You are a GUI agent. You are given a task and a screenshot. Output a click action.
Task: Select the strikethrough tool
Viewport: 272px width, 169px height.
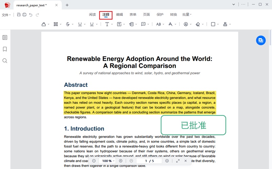click(68, 24)
